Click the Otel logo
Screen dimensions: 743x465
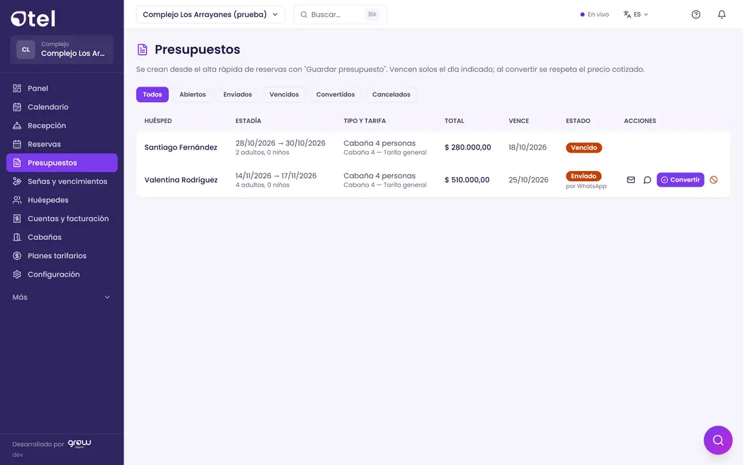[x=32, y=18]
